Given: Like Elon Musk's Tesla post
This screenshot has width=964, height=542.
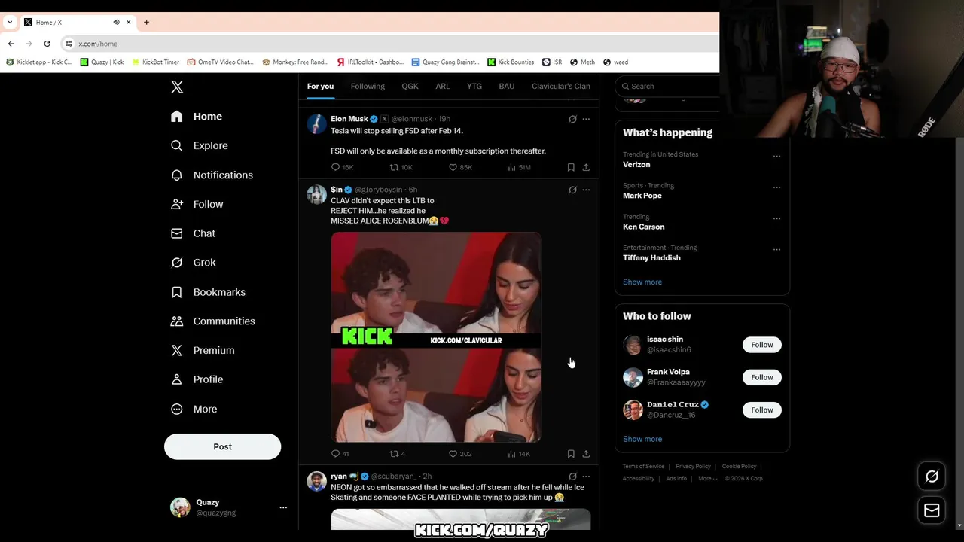Looking at the screenshot, I should (460, 167).
